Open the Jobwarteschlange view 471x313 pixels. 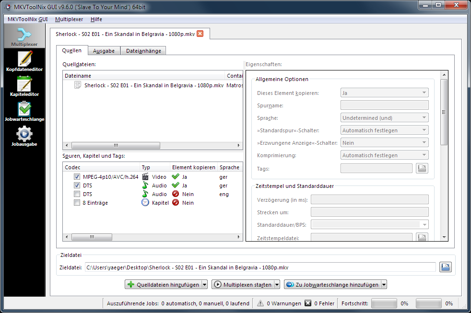click(x=24, y=111)
